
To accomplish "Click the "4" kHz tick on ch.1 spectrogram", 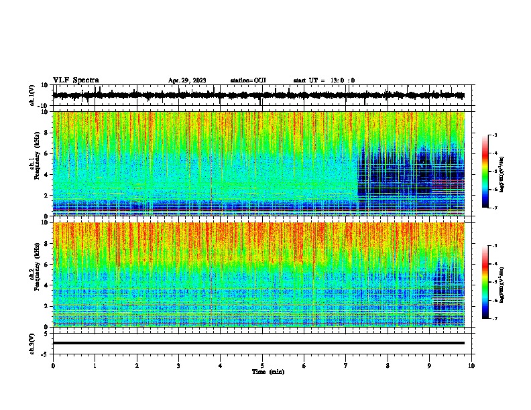I will point(47,175).
